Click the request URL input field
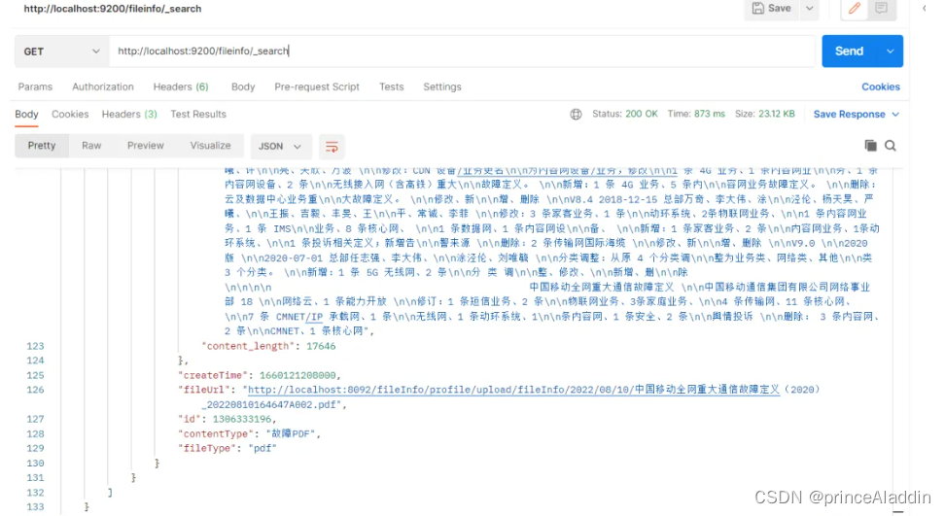 [462, 52]
